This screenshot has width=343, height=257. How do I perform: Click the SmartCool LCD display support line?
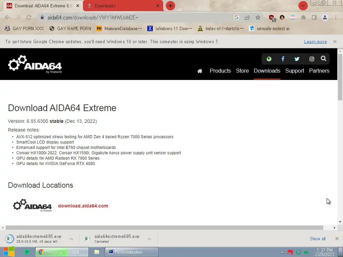[x=45, y=142]
